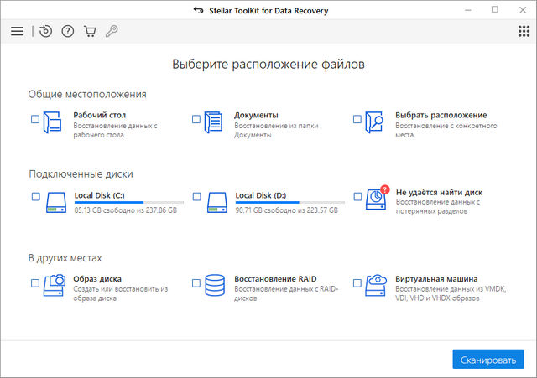Image resolution: width=537 pixels, height=378 pixels.
Task: Click the Виртуальная машина label
Action: (x=436, y=279)
